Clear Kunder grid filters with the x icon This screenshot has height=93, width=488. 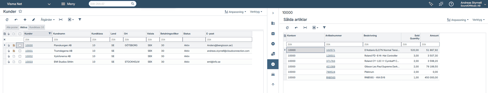5,40
